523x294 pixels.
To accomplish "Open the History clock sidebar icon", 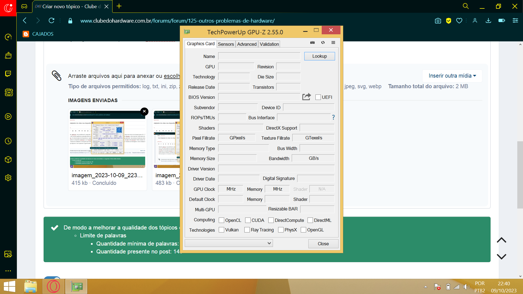I will [8, 141].
